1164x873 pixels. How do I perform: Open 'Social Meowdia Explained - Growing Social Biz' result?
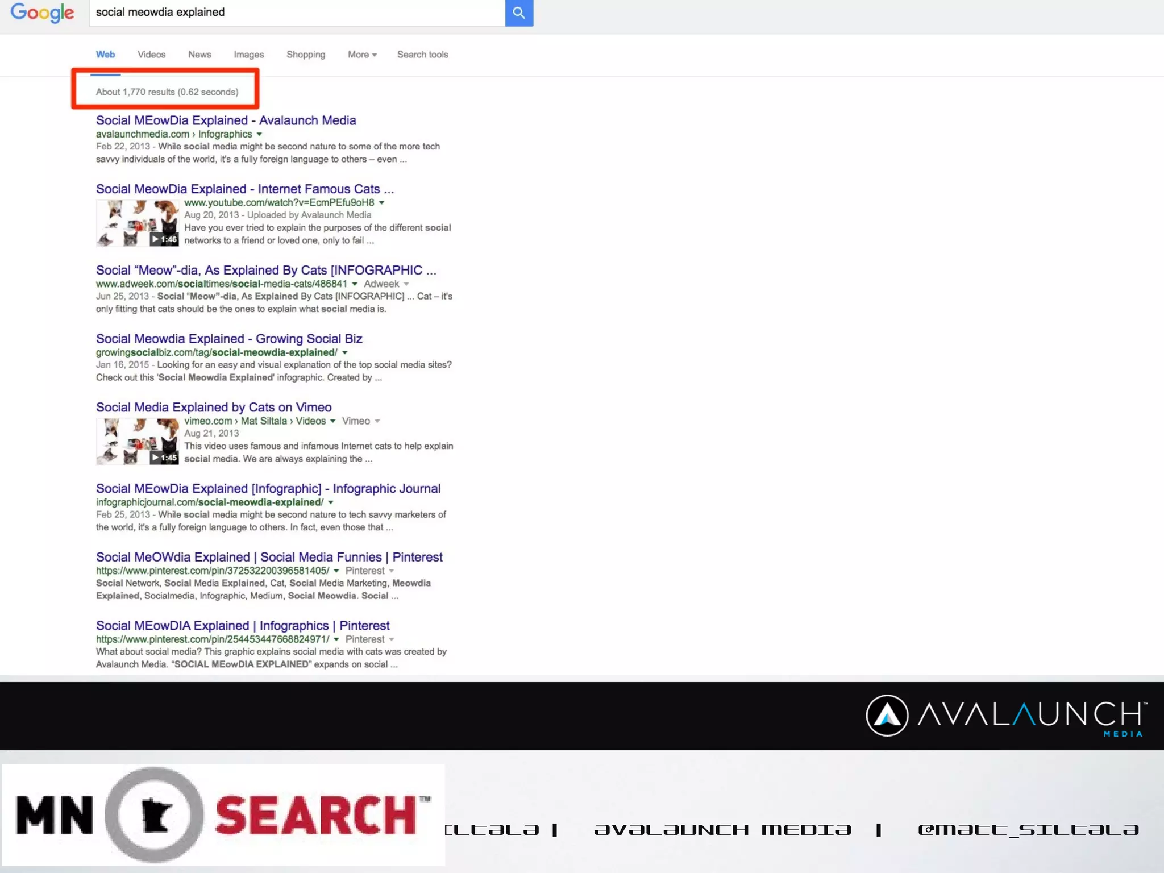coord(229,339)
